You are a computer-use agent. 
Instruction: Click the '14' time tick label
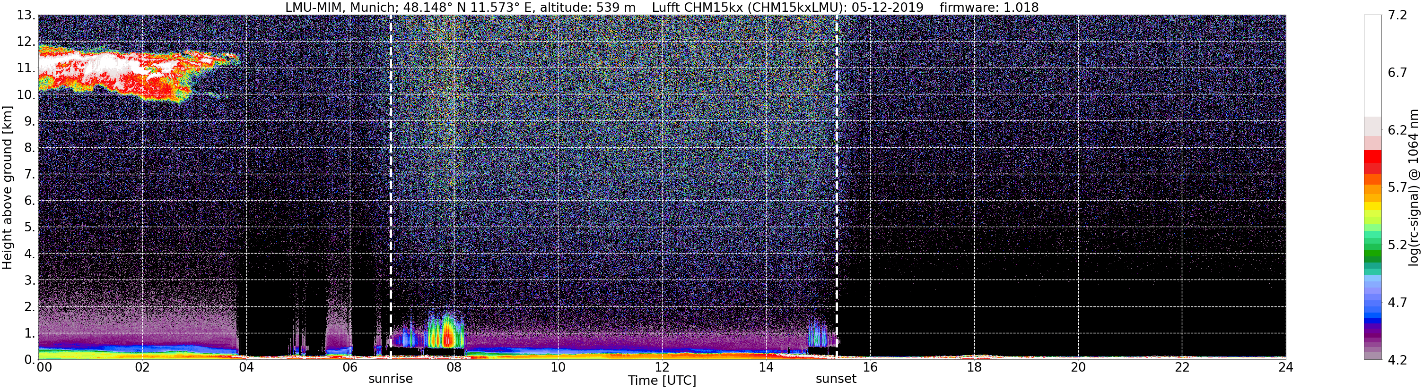click(x=766, y=367)
